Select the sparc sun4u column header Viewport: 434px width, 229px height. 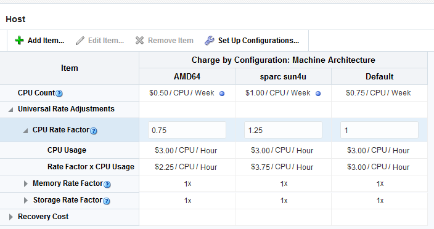tap(283, 76)
